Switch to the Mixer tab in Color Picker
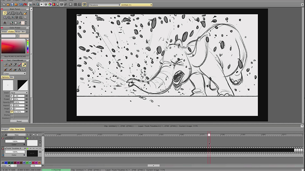305x171 pixels. [18, 31]
